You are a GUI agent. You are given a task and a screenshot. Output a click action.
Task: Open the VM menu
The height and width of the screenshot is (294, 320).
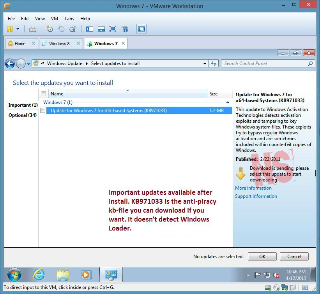[x=55, y=19]
